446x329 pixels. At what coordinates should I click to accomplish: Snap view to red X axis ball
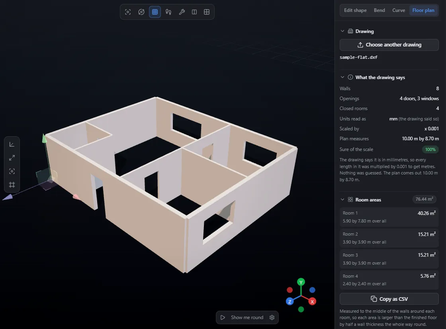click(312, 302)
